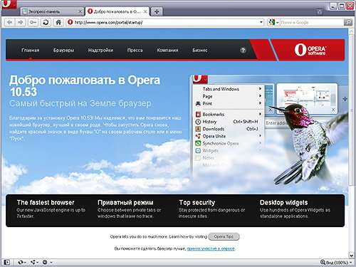Click Print in the promo menu image
Image resolution: width=356 pixels, height=267 pixels.
(x=207, y=104)
